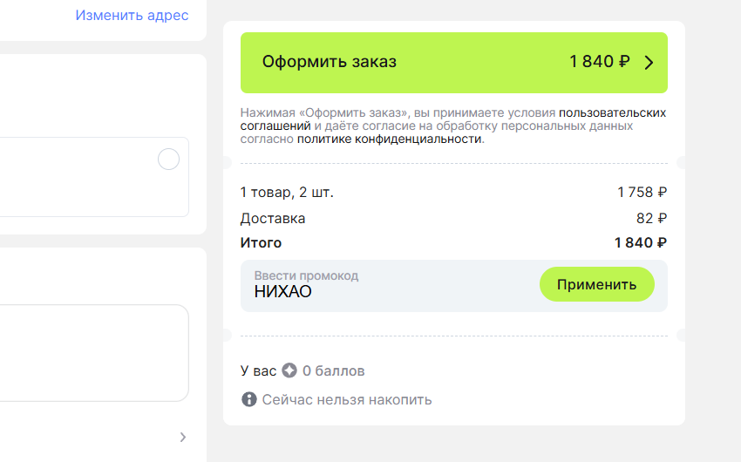Click the Сейчас нельзя накопить notice text

(347, 399)
